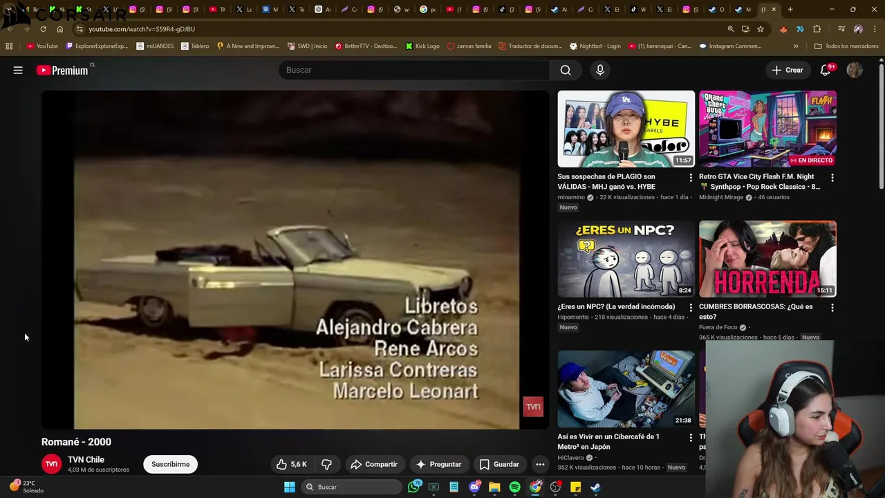Open Tablero bookmark

tap(195, 46)
